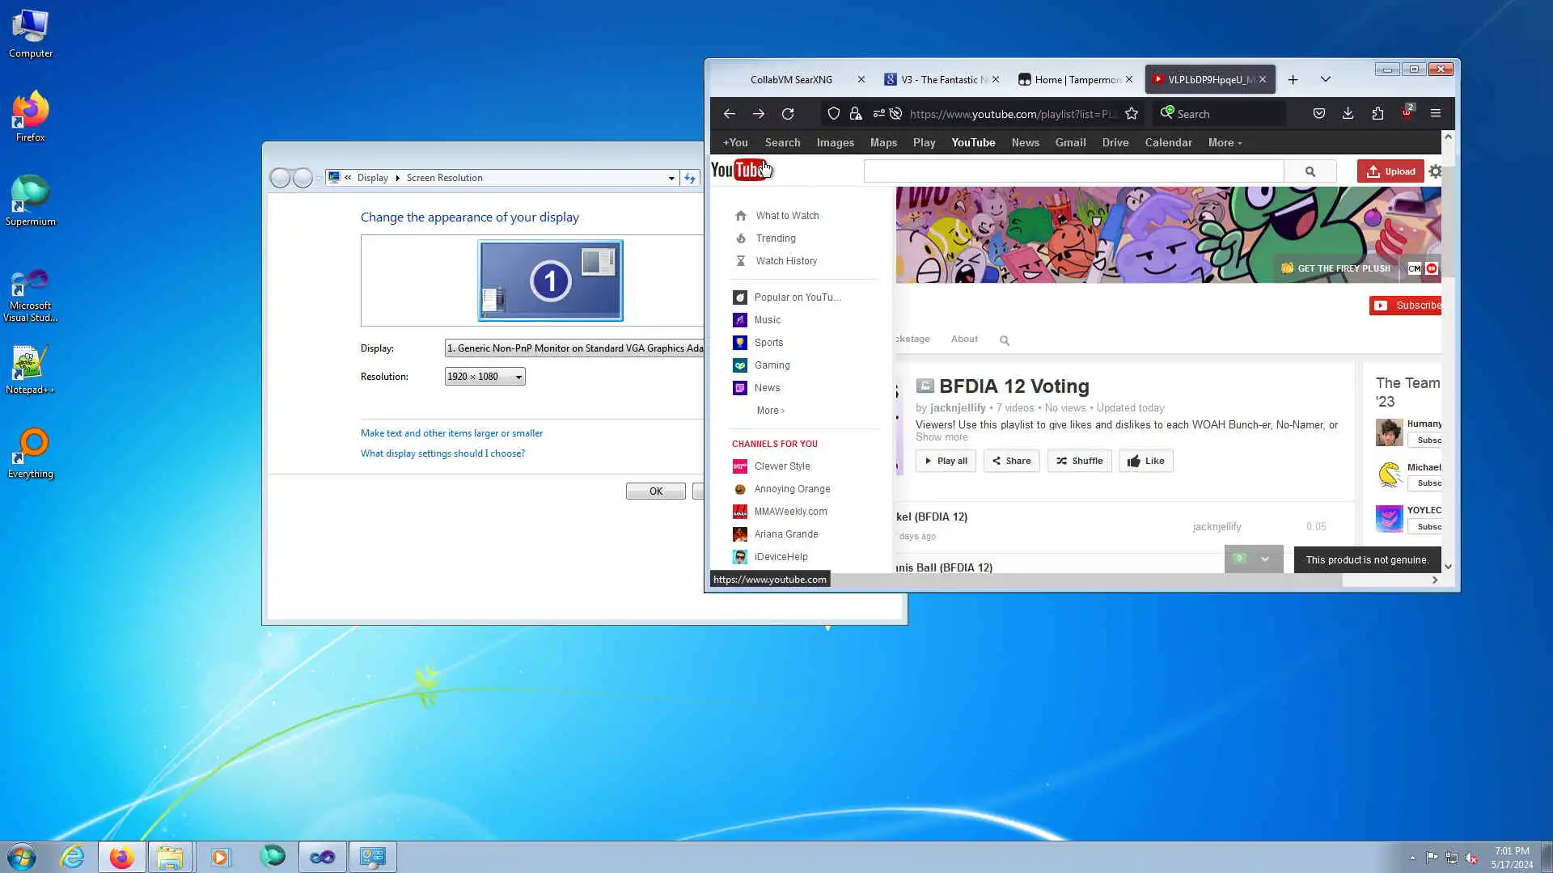Save page to Pocket icon
This screenshot has width=1553, height=873.
(x=1319, y=114)
